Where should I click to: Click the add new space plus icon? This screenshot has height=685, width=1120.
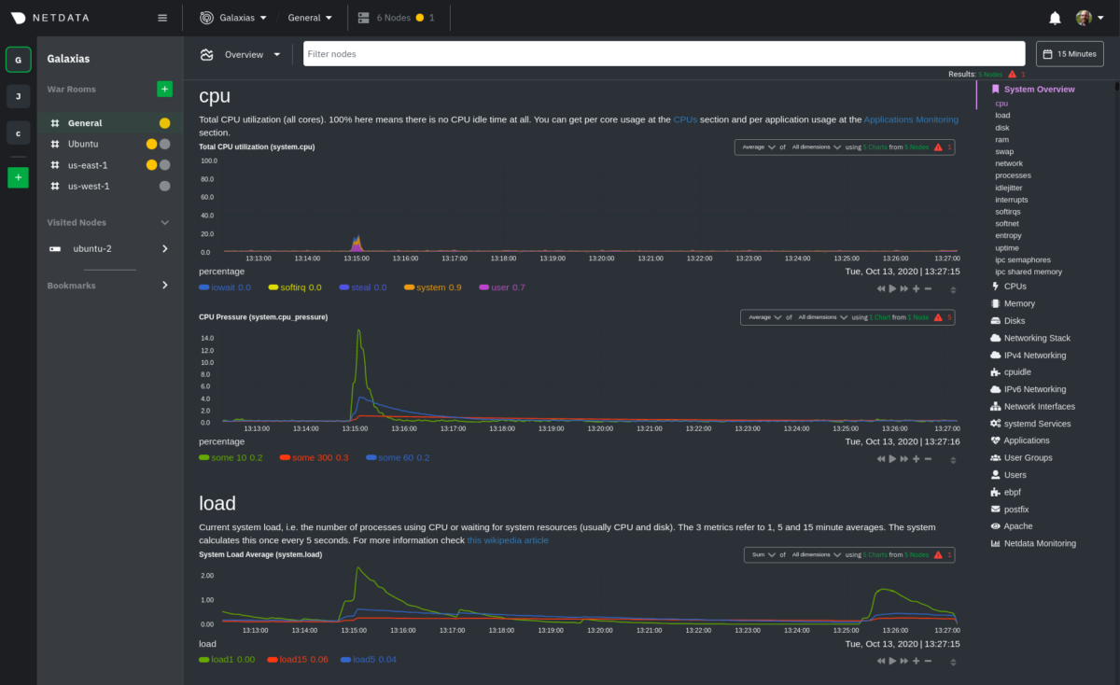pos(18,177)
